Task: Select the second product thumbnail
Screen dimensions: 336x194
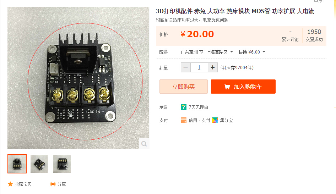Action: 39,164
